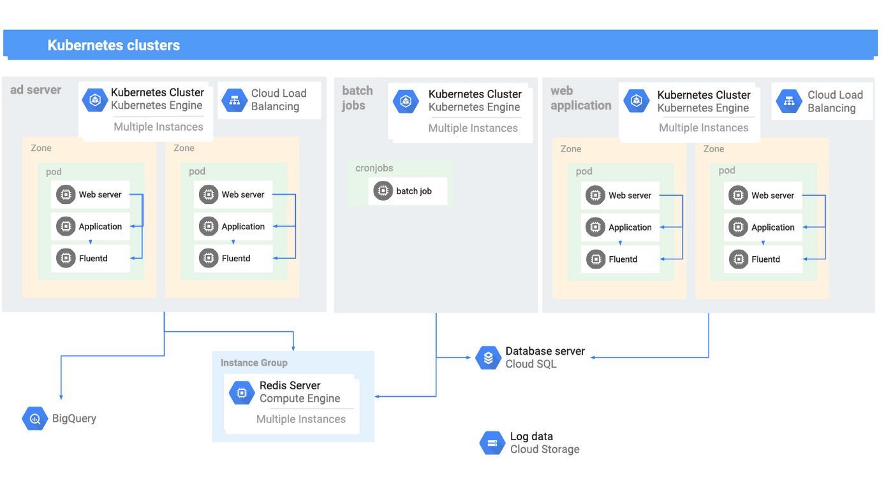This screenshot has width=893, height=495.
Task: Click the "Cloud SQL" subtitle text
Action: [531, 364]
